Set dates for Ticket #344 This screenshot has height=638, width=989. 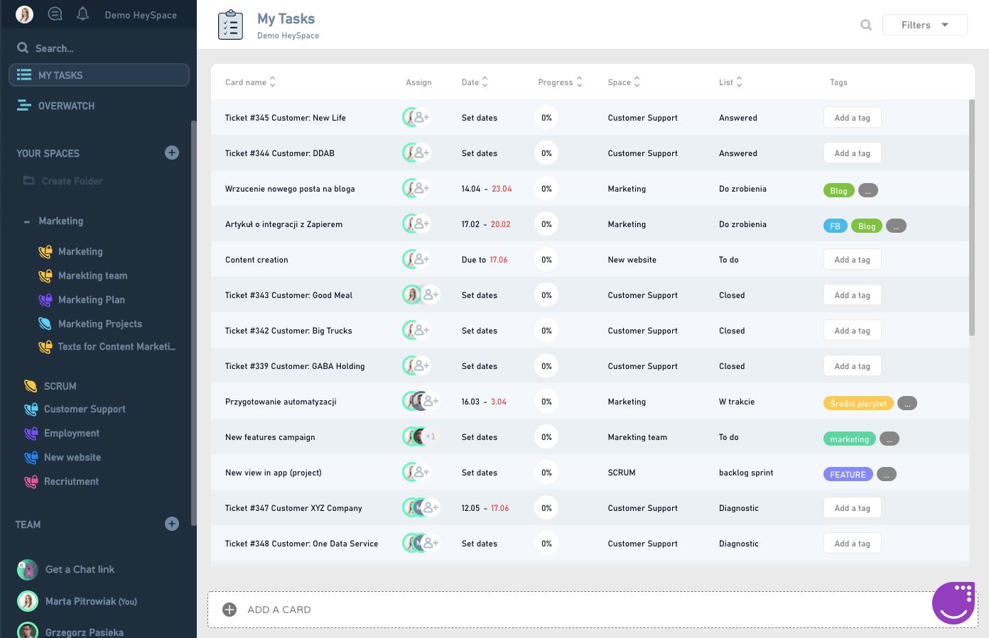tap(480, 153)
